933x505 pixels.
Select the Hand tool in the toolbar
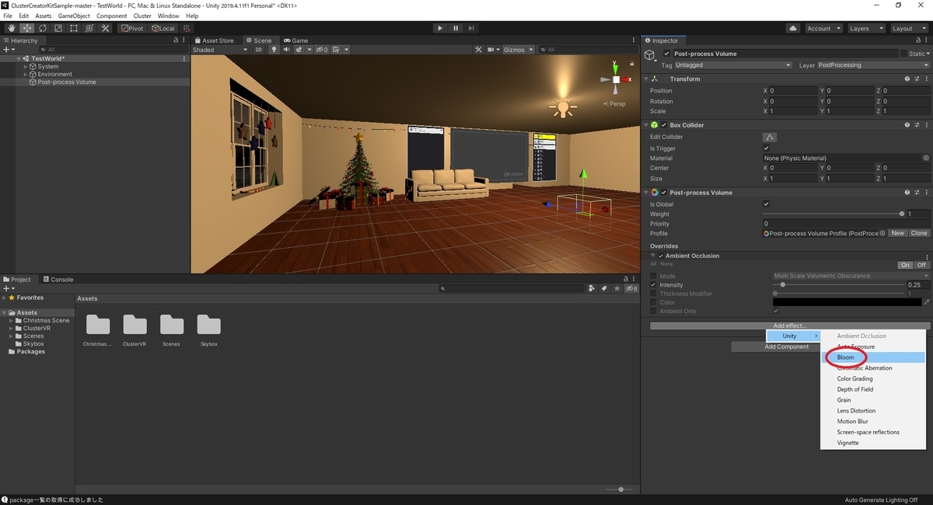point(11,28)
